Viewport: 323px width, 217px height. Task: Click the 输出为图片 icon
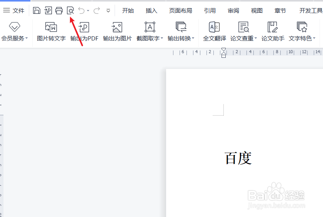pyautogui.click(x=117, y=27)
